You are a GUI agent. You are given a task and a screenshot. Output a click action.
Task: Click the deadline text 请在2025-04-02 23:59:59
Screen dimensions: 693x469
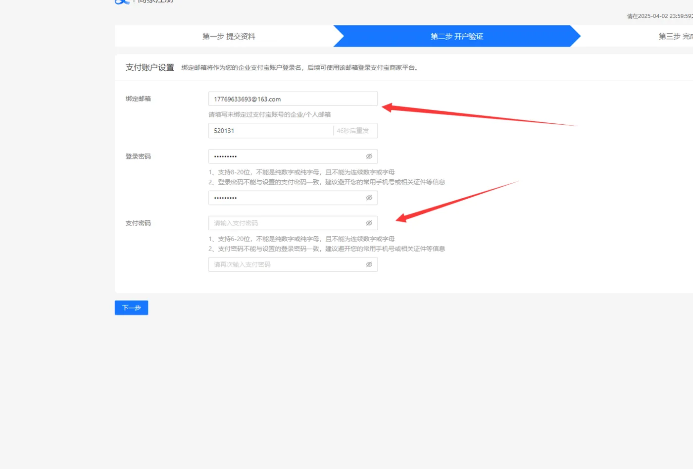click(660, 16)
